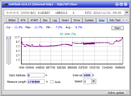Click the x-axis label 10C6100
The height and width of the screenshot is (96, 131).
click(94, 67)
